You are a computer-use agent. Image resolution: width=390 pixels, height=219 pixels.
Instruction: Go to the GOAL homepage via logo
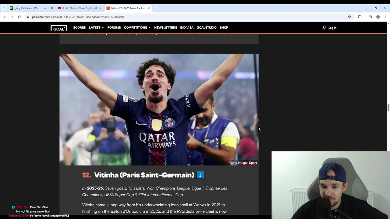click(58, 28)
